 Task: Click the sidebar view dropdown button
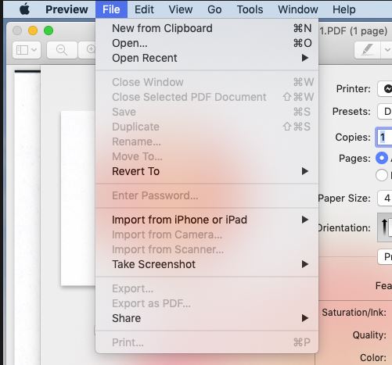(x=27, y=49)
